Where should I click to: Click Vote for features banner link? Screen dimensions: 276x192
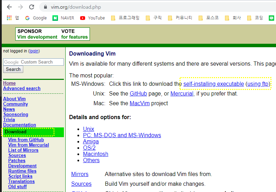point(74,34)
